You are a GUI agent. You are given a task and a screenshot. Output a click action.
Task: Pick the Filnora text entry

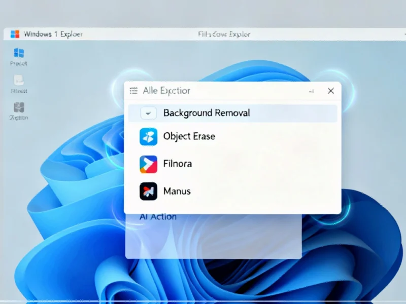pos(177,164)
